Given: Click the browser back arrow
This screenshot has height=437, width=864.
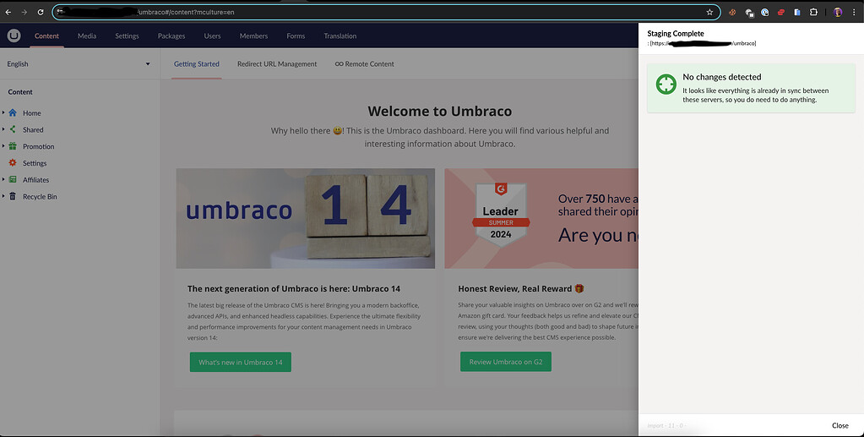Looking at the screenshot, I should (x=8, y=12).
